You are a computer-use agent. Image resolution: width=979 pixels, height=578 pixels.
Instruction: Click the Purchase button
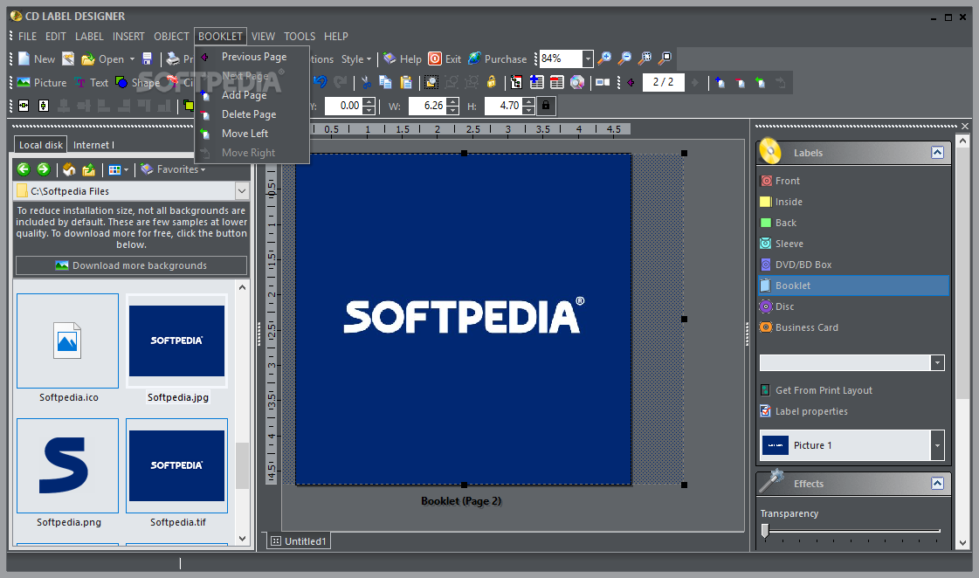pos(499,58)
